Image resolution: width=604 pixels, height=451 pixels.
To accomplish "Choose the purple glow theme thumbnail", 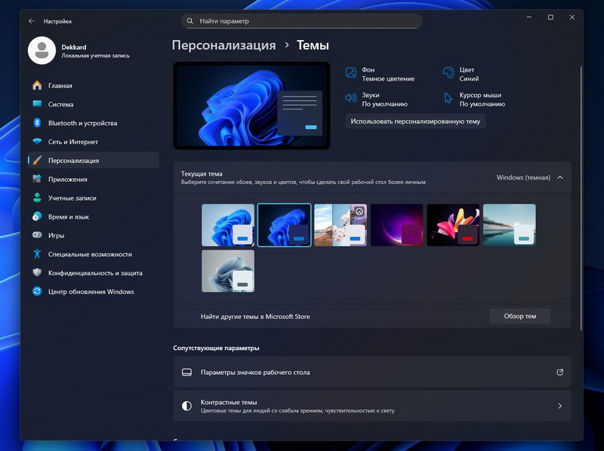I will (396, 225).
